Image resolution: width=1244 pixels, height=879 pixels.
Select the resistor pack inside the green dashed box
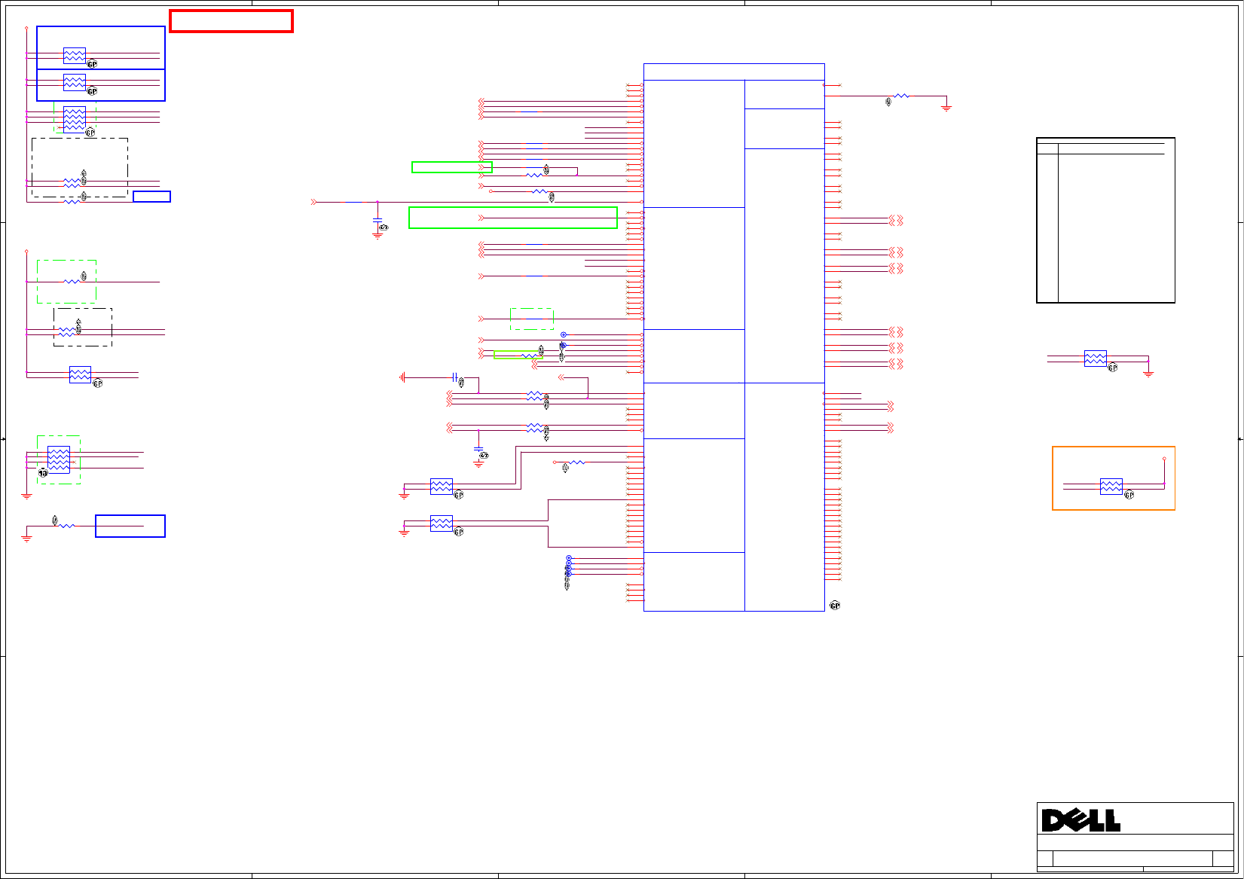[x=59, y=459]
